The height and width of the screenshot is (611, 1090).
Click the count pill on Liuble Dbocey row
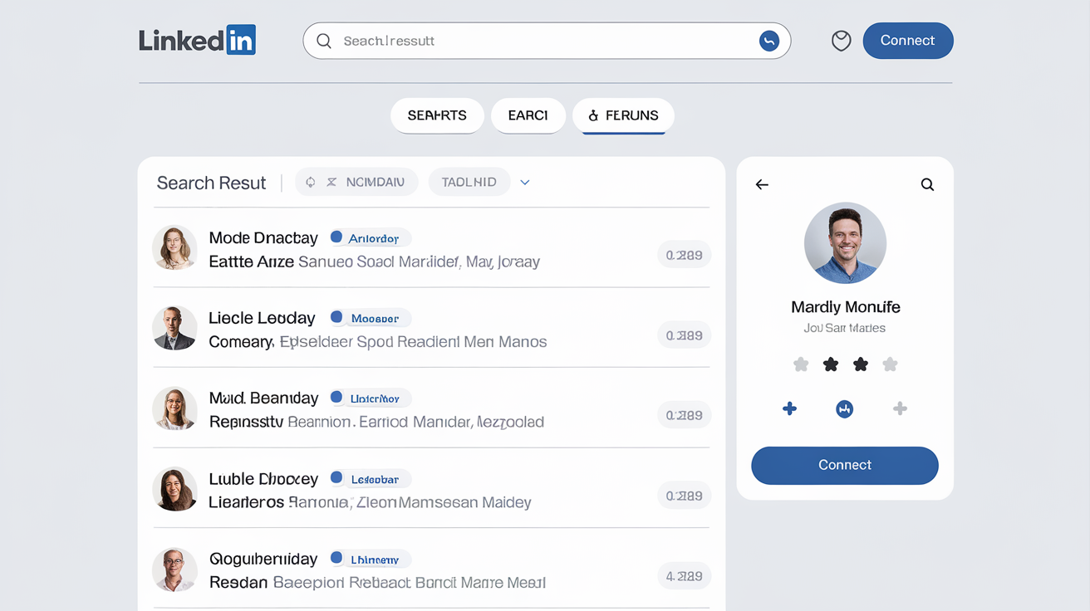coord(684,496)
